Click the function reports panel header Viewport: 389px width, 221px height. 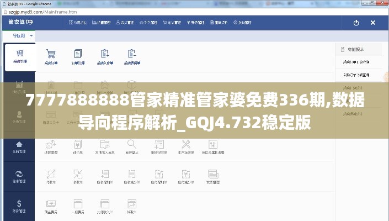coord(358,49)
